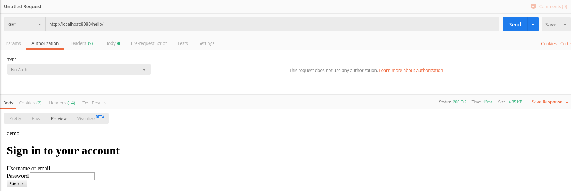
Task: Open the response Cookies (2) tab
Action: [30, 103]
